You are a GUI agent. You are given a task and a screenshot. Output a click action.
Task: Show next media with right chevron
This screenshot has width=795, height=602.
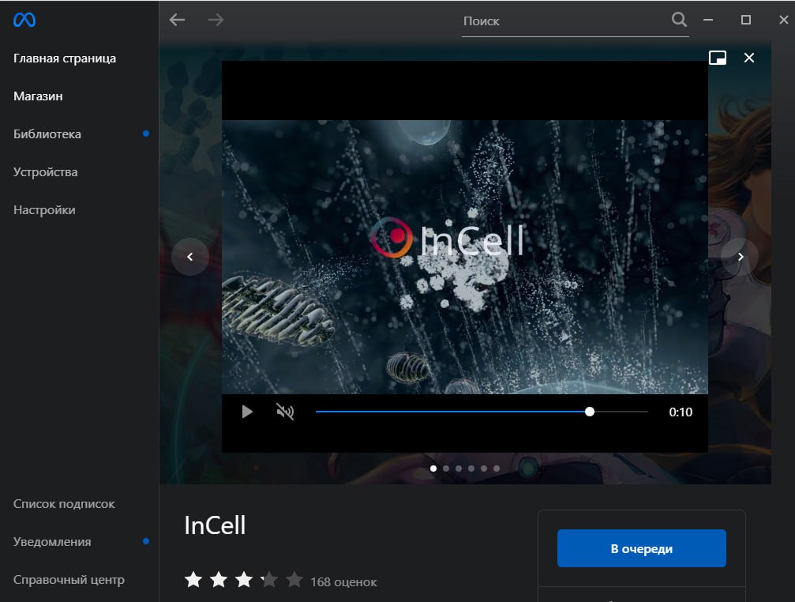pos(741,257)
